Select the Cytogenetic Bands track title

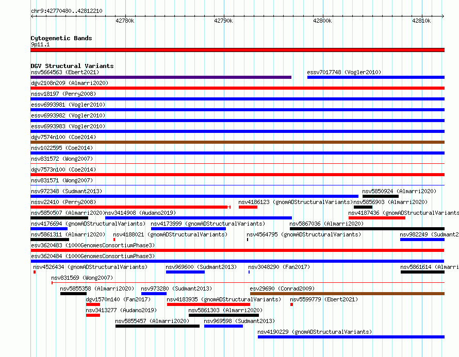coord(61,38)
